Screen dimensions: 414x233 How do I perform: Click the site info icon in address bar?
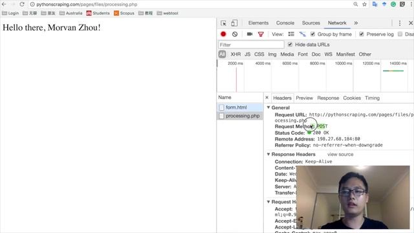pyautogui.click(x=32, y=5)
